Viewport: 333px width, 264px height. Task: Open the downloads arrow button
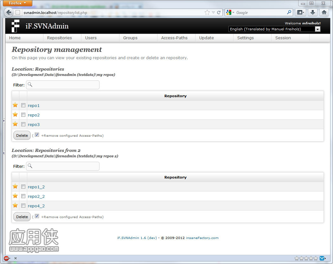pos(313,13)
